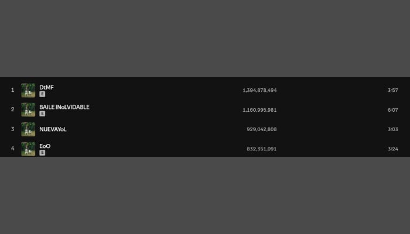Click the EoO album cover thumbnail
410x234 pixels.
pos(28,149)
